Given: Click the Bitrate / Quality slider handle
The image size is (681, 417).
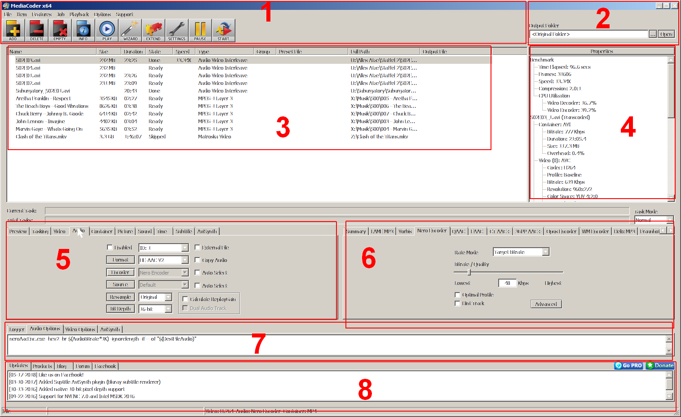Looking at the screenshot, I should tap(469, 272).
